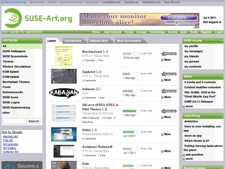
Task: Open the Groups navigation item
Action: tap(141, 32)
